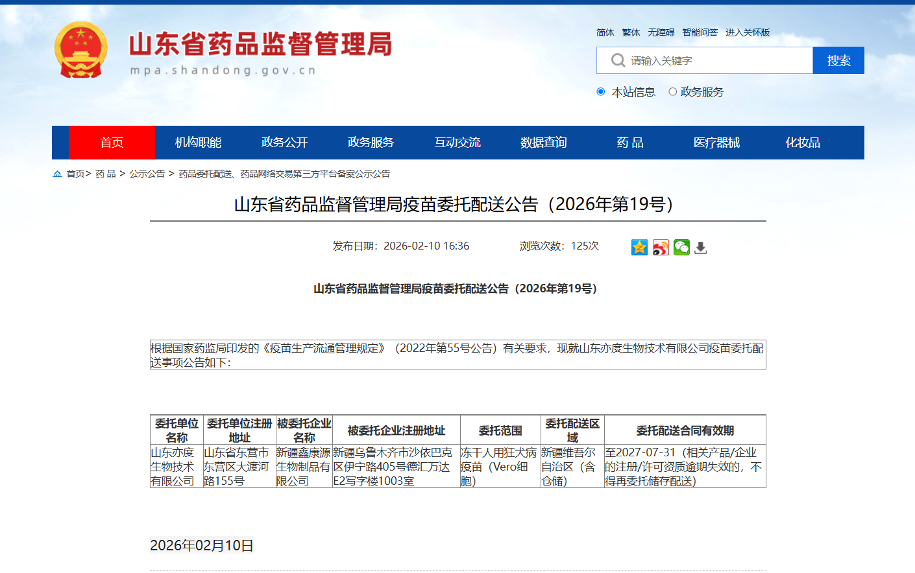Select the 本站信息 search scope radio button

(x=600, y=91)
